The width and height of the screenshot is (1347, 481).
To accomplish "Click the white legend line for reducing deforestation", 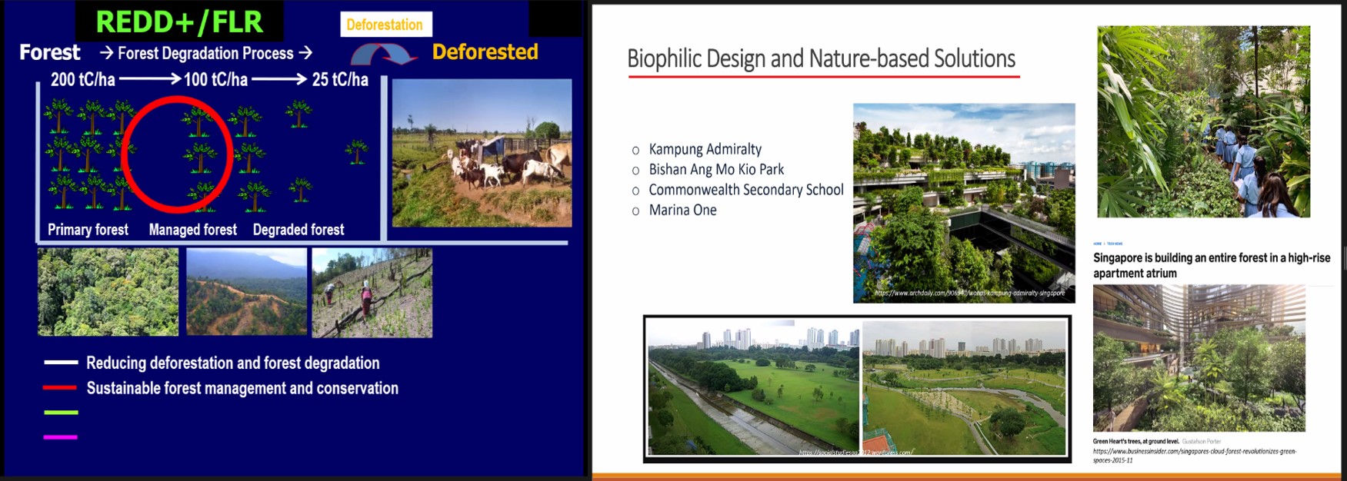I will tap(61, 362).
